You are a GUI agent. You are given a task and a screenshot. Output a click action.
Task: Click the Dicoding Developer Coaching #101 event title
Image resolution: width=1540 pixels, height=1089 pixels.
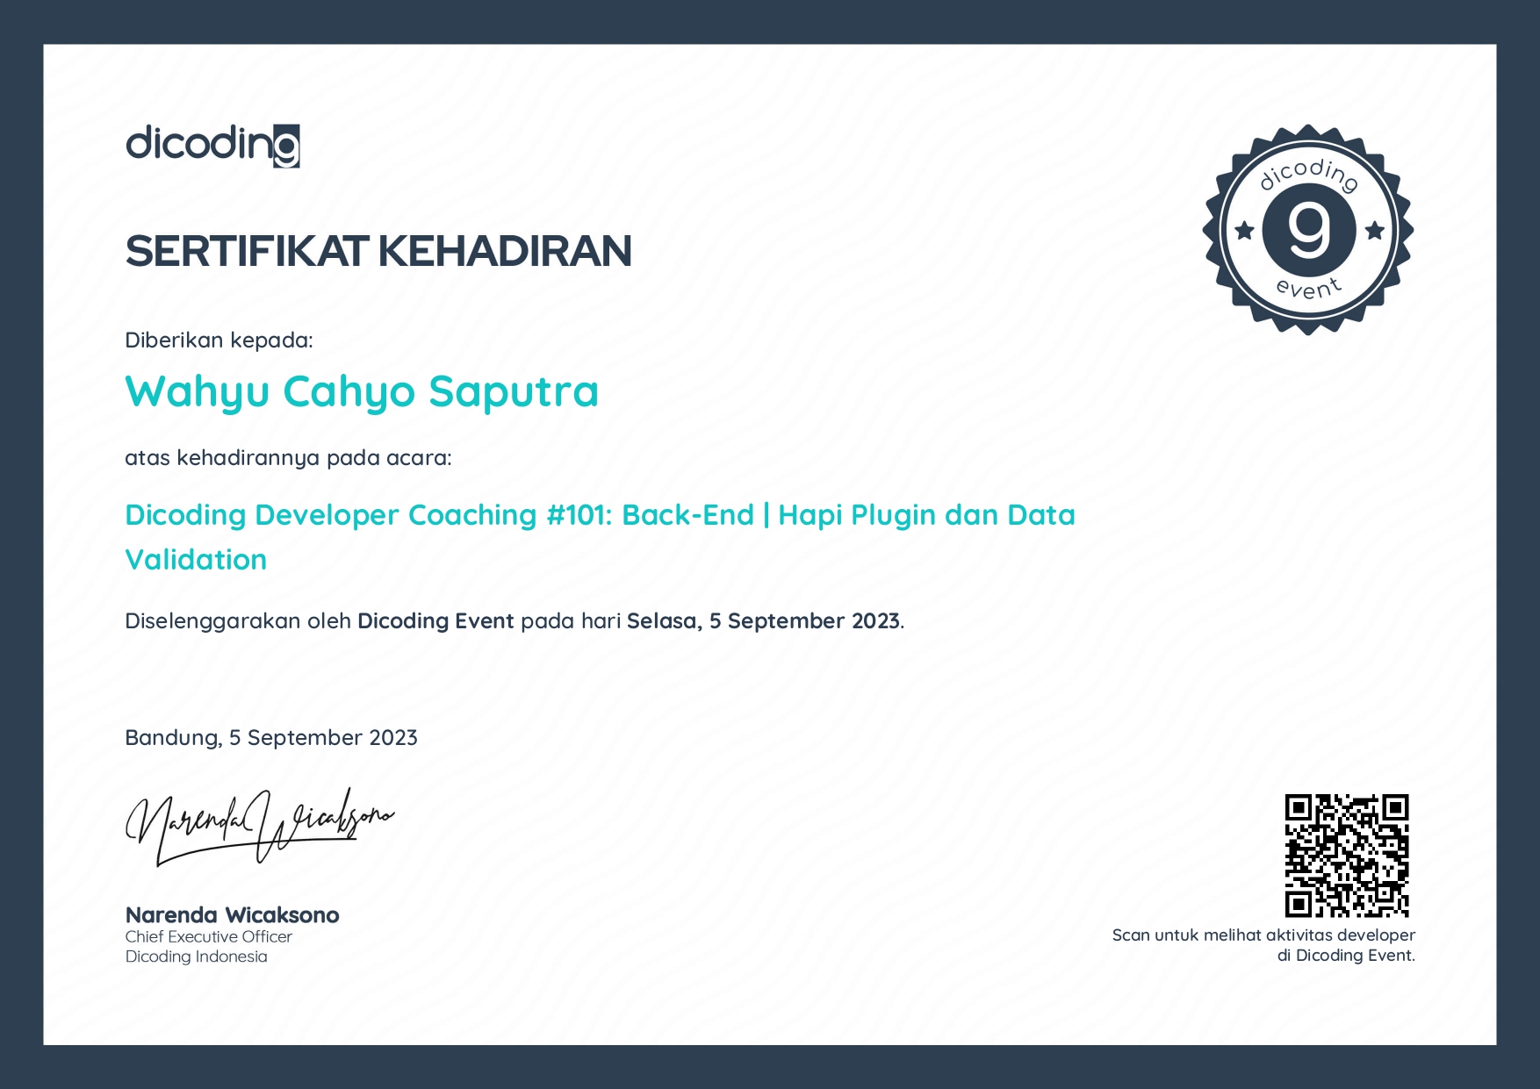pyautogui.click(x=600, y=515)
